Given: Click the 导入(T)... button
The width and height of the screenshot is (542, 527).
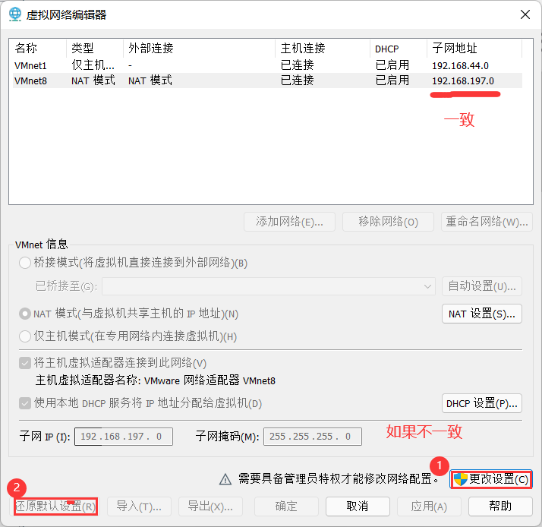Looking at the screenshot, I should click(139, 506).
